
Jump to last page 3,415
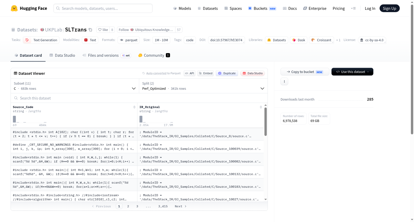pos(163,206)
